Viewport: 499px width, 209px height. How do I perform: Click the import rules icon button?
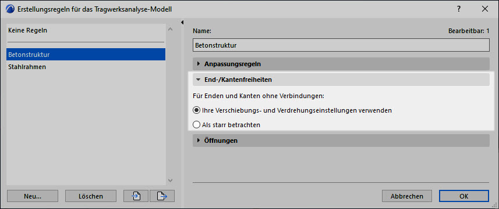click(x=136, y=196)
